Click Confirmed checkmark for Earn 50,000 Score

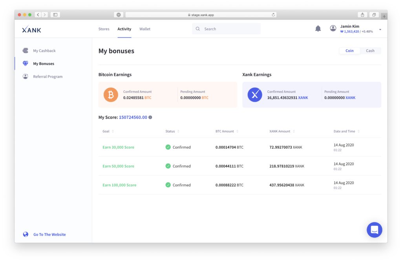[168, 166]
